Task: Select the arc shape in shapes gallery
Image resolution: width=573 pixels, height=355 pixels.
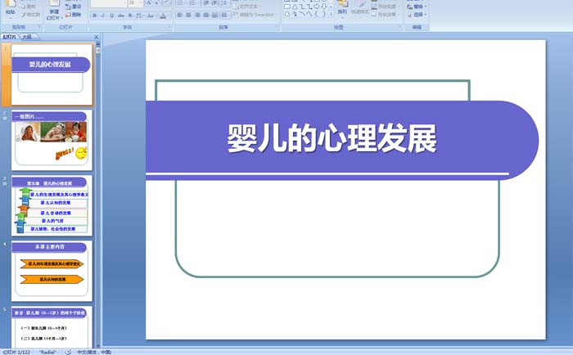Action: coord(302,14)
